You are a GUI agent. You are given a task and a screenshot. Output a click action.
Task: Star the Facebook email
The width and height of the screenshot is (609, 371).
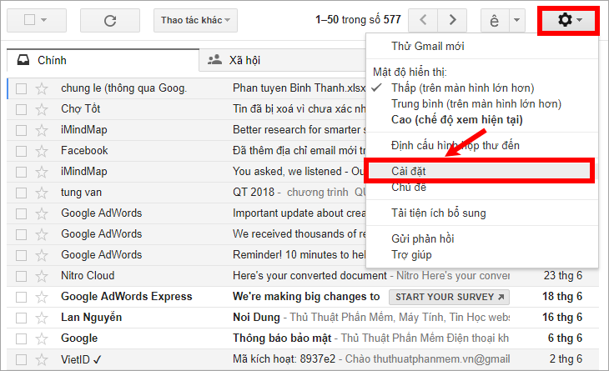click(x=42, y=151)
